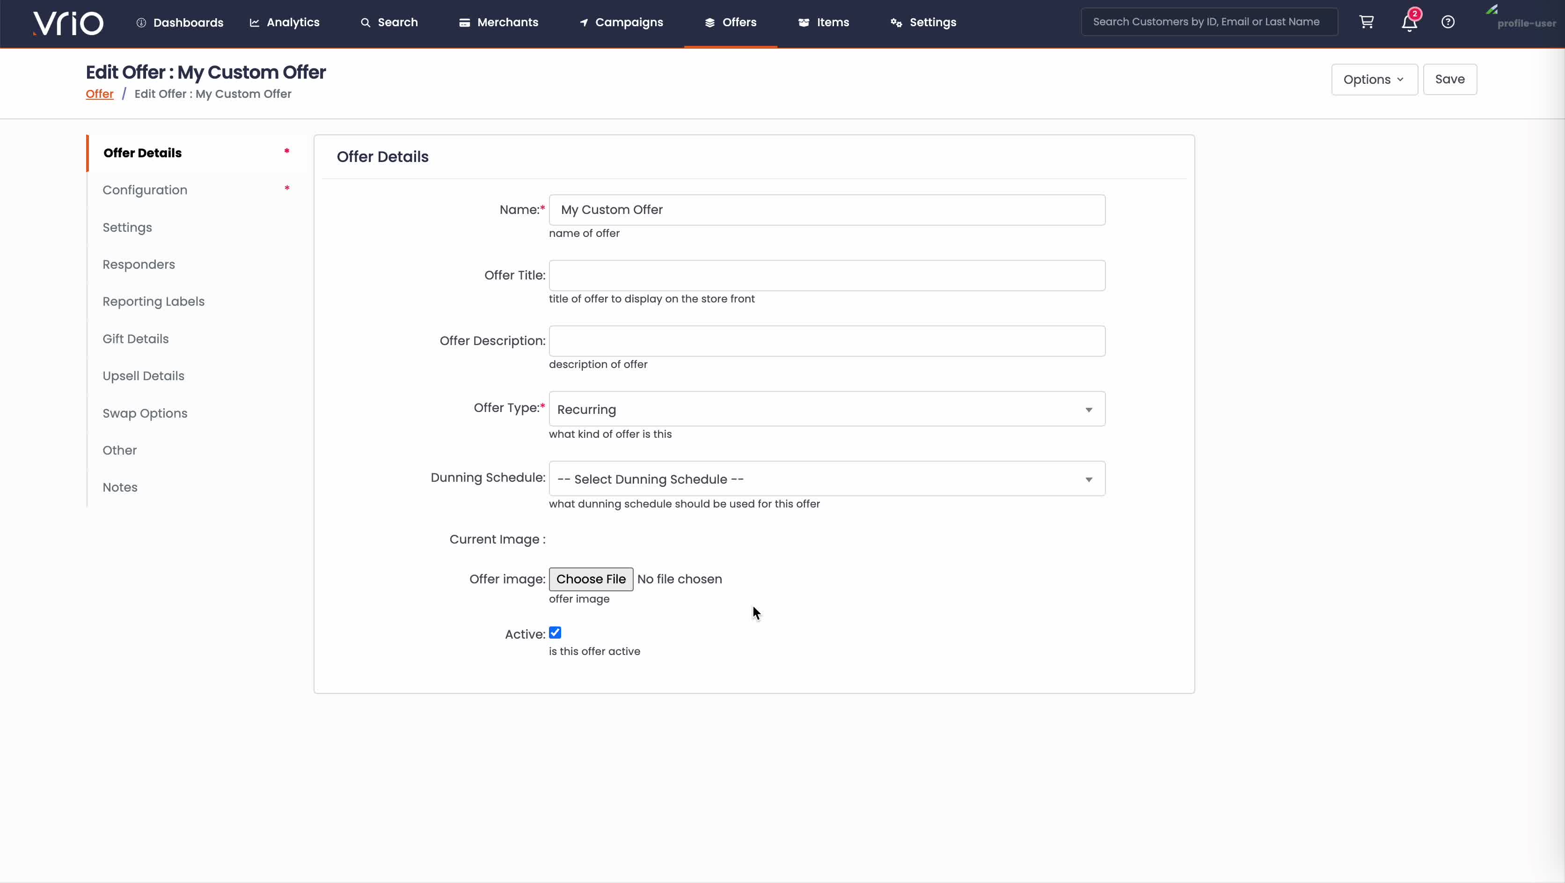Click the Vrio logo

click(x=68, y=23)
